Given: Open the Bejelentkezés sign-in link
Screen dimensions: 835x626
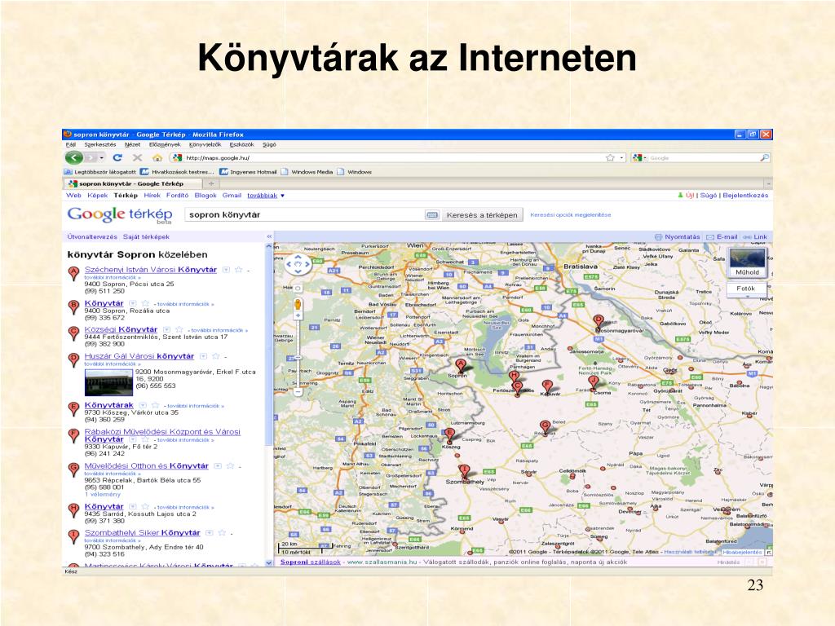Looking at the screenshot, I should (745, 196).
